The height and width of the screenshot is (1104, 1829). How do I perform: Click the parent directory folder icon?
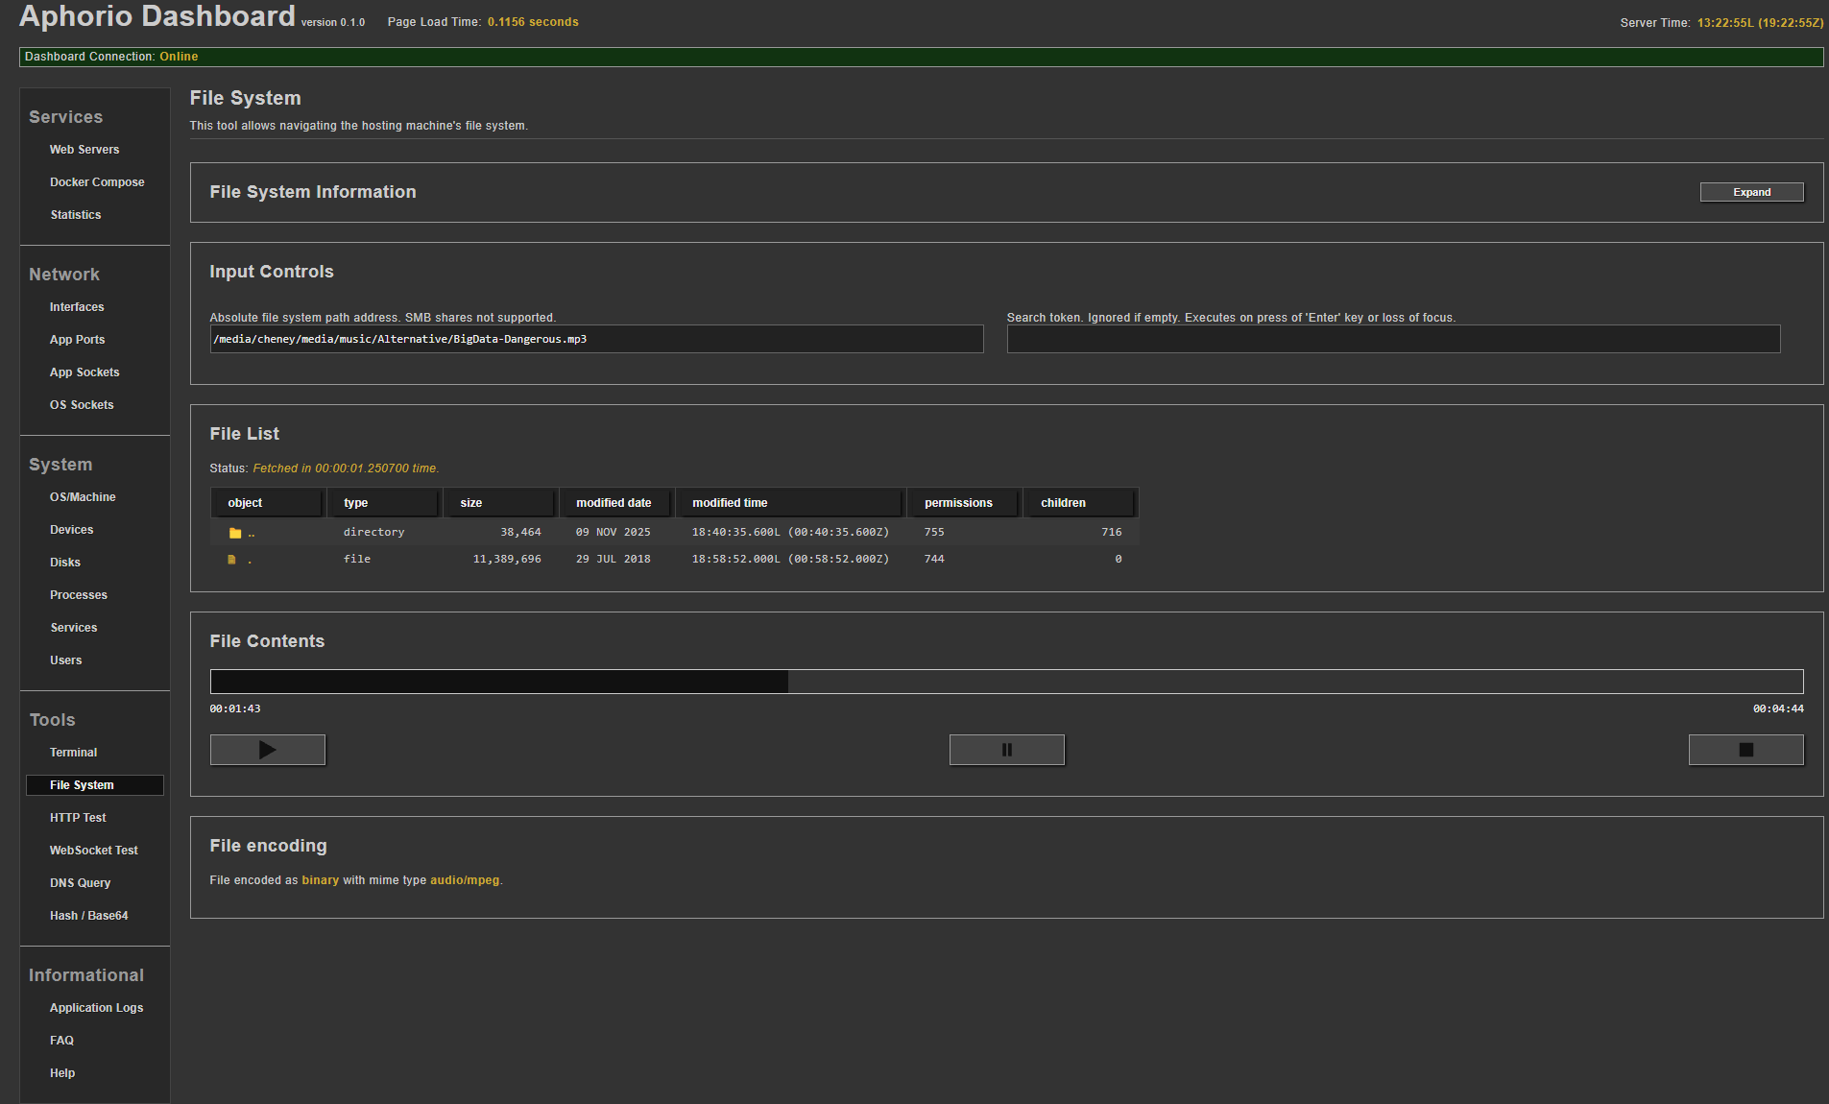pyautogui.click(x=235, y=533)
